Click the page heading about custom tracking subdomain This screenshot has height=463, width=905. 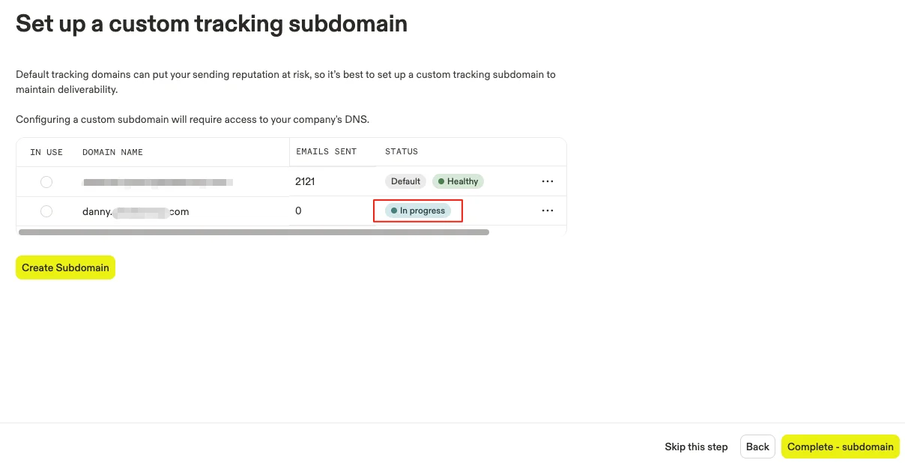211,23
